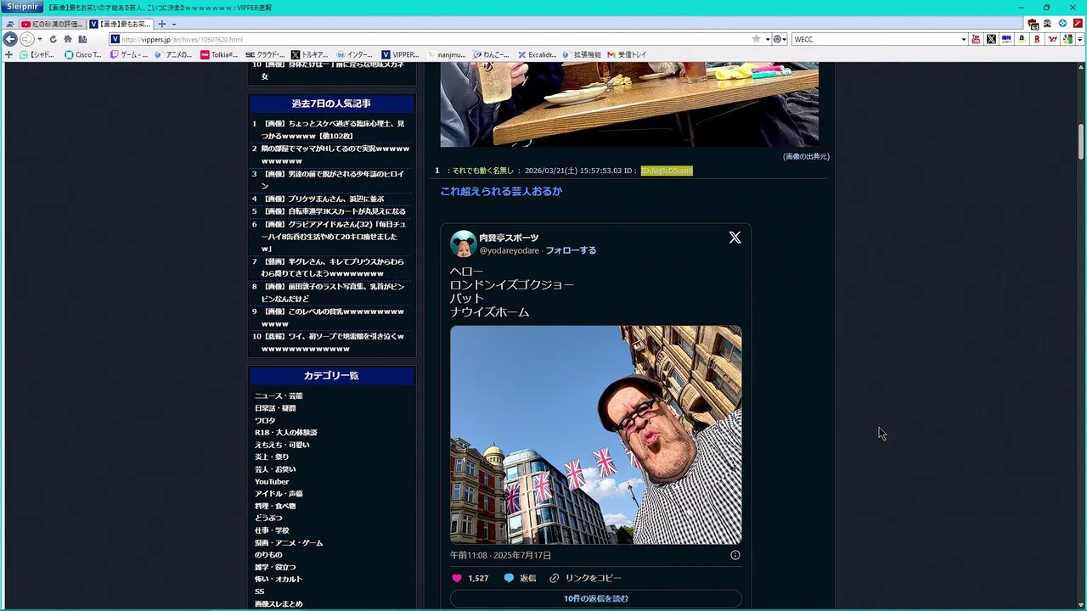Click the X logo on embedded tweet
The image size is (1087, 611).
coord(735,238)
